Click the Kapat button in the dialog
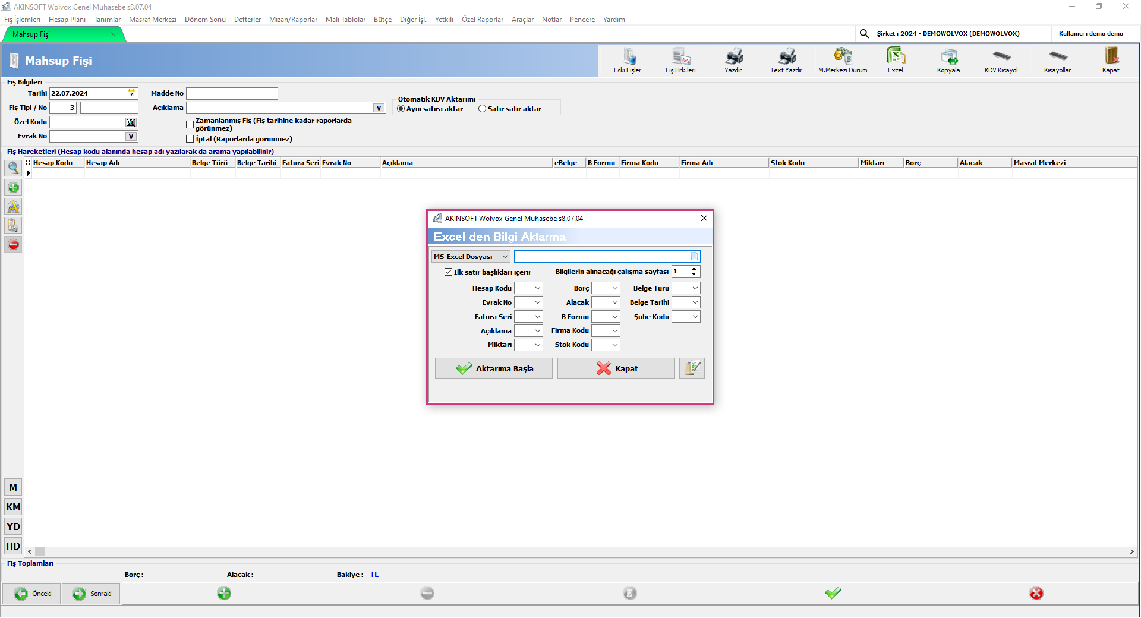 coord(616,368)
